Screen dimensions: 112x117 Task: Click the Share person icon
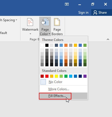[x=95, y=13]
